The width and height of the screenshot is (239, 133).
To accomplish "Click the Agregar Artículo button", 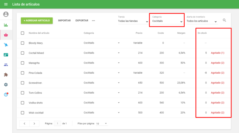I will [37, 21].
